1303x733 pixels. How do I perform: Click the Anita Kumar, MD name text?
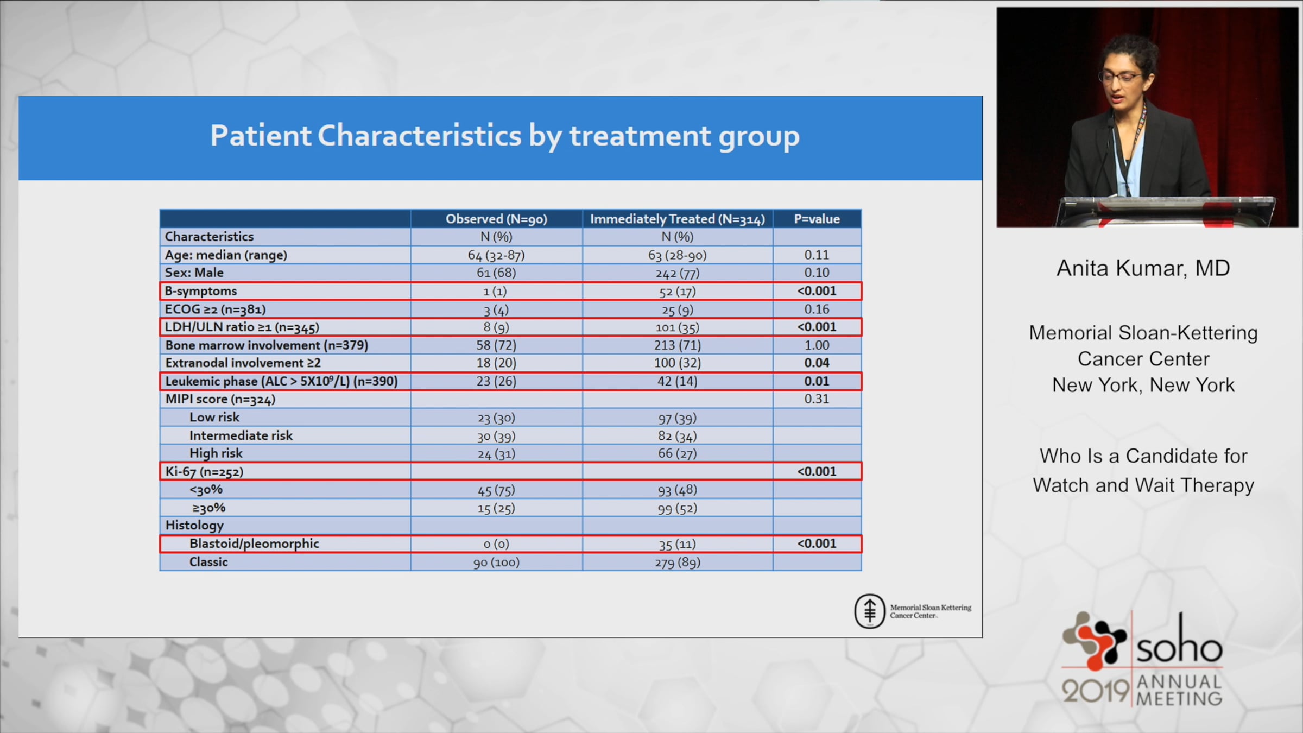(x=1143, y=268)
